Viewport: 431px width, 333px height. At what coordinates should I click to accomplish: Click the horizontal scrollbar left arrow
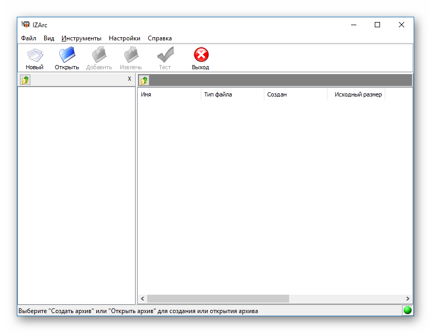coord(142,298)
